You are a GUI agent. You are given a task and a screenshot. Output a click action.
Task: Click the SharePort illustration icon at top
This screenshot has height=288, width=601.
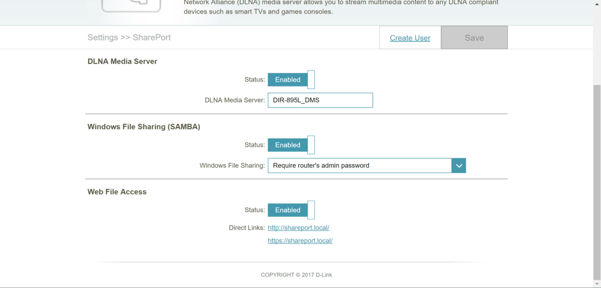[131, 6]
